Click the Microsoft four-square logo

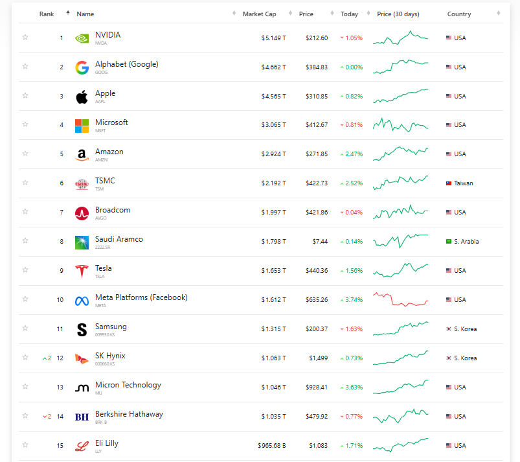click(x=82, y=126)
